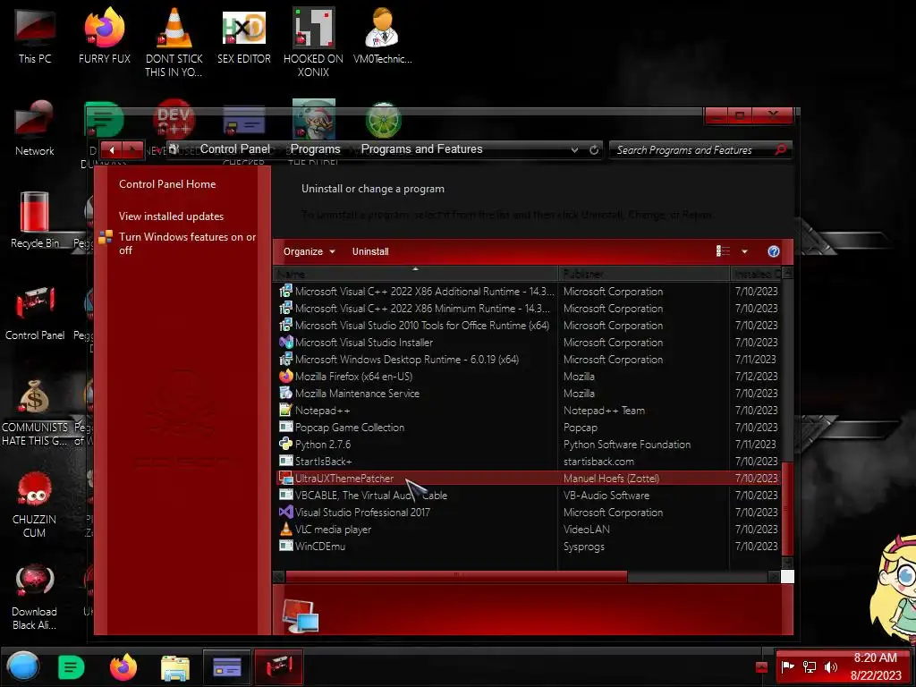Viewport: 916px width, 687px height.
Task: Switch to the purple window taskbar button
Action: 227,666
